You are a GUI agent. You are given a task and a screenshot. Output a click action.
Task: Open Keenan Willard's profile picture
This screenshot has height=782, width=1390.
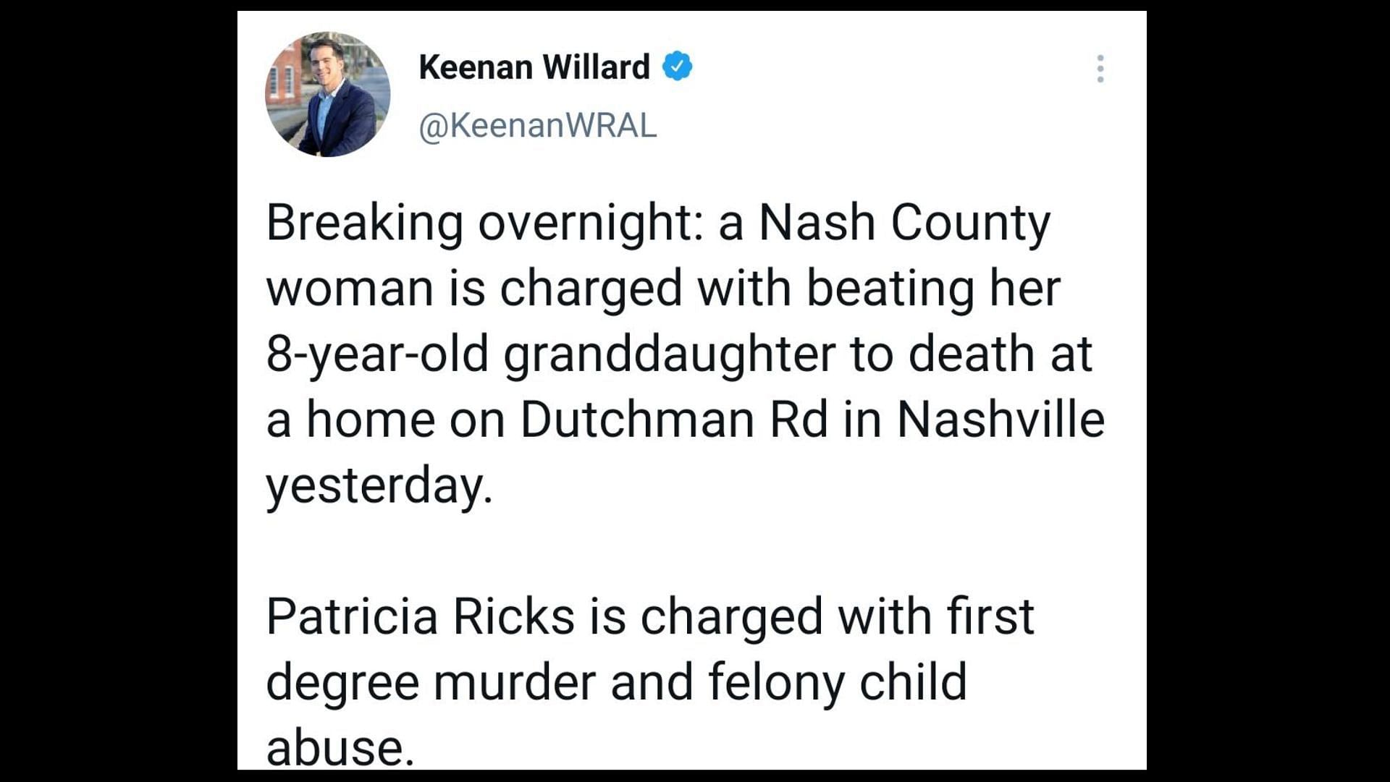pyautogui.click(x=328, y=94)
